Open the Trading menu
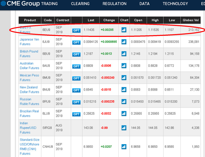 point(49,4)
